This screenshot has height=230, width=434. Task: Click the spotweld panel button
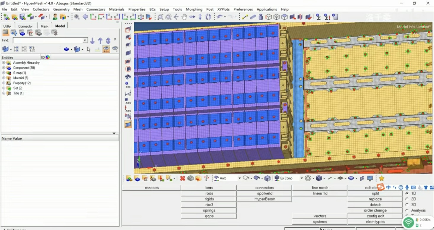click(264, 193)
